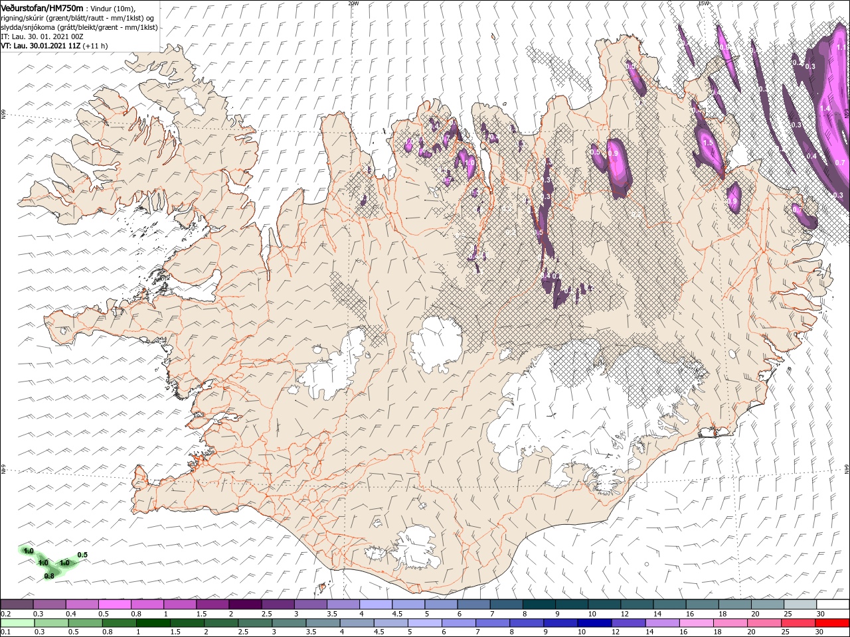Pick the upper snow-scale swatch starting at 0.8

(x=147, y=604)
